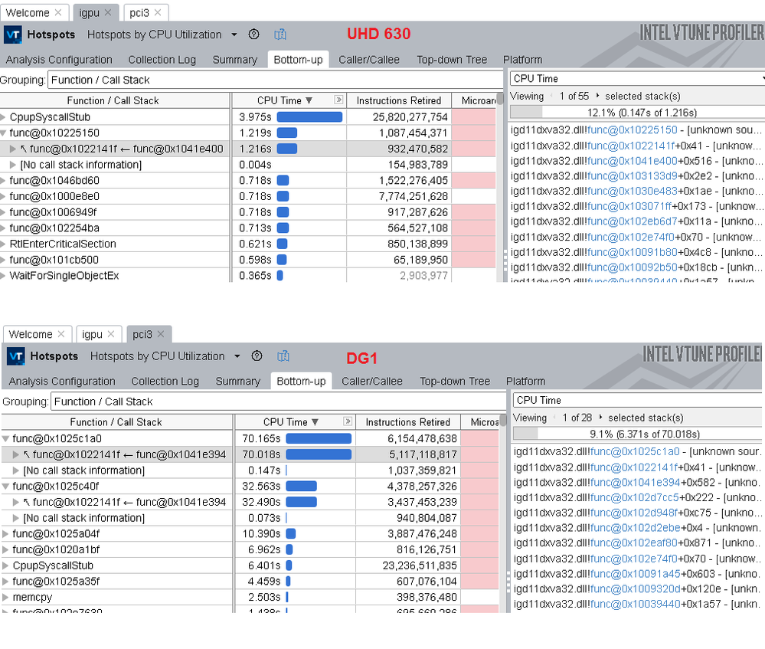Screen dimensions: 765x649
Task: Expand the RtlEnterCriticalSection row
Action: [x=3, y=244]
